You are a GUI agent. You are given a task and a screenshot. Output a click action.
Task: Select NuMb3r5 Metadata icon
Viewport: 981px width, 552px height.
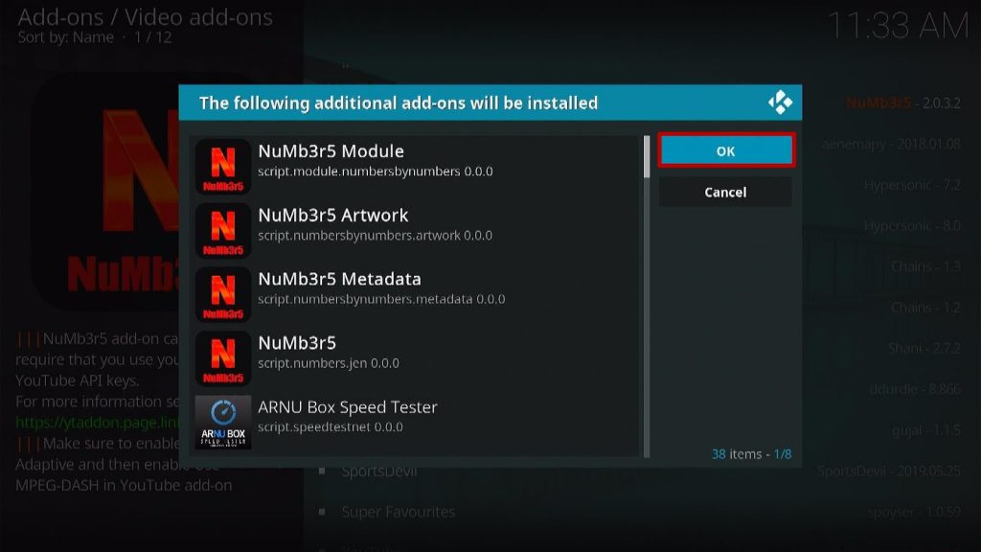(222, 294)
